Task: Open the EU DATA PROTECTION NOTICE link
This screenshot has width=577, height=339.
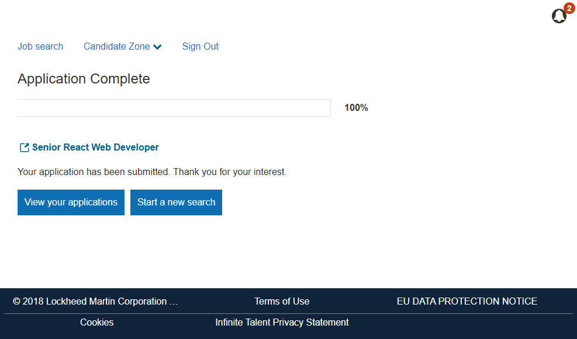Action: tap(467, 302)
